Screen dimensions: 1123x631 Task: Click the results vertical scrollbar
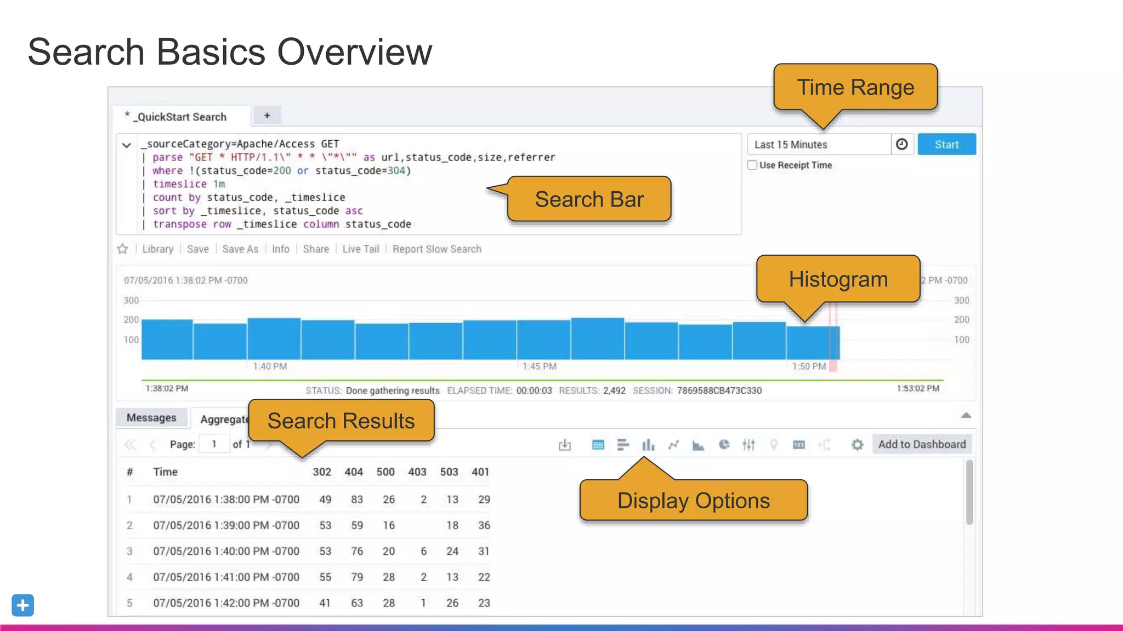(969, 493)
